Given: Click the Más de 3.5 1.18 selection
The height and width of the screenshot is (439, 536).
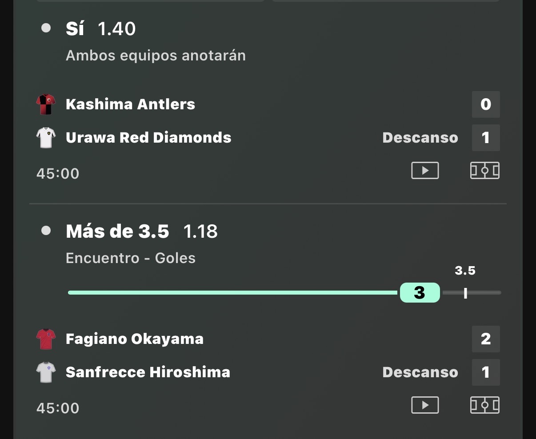Looking at the screenshot, I should pos(142,231).
